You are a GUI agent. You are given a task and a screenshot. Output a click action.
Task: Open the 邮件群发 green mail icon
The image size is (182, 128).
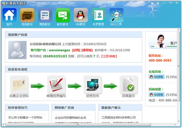[x=63, y=15]
